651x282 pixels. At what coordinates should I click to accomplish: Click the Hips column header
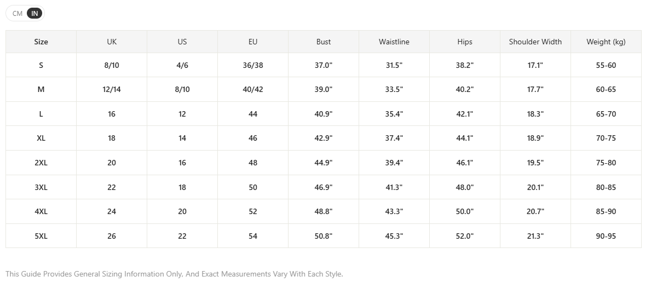click(x=465, y=42)
